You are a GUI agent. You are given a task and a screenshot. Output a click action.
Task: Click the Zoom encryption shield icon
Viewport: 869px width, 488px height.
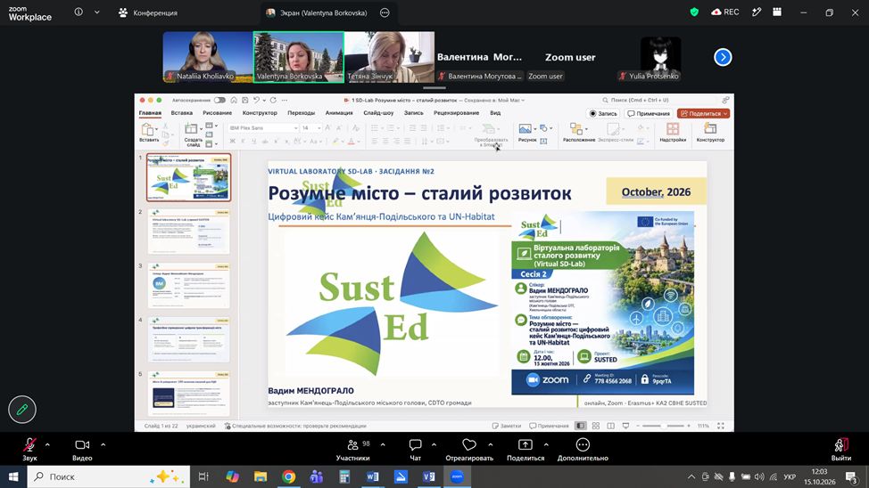pyautogui.click(x=694, y=12)
